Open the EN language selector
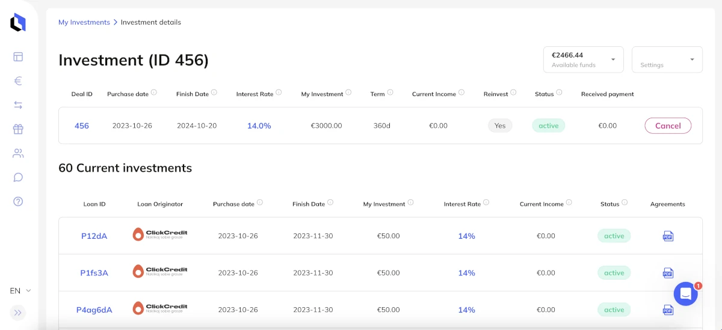The width and height of the screenshot is (722, 330). tap(20, 290)
